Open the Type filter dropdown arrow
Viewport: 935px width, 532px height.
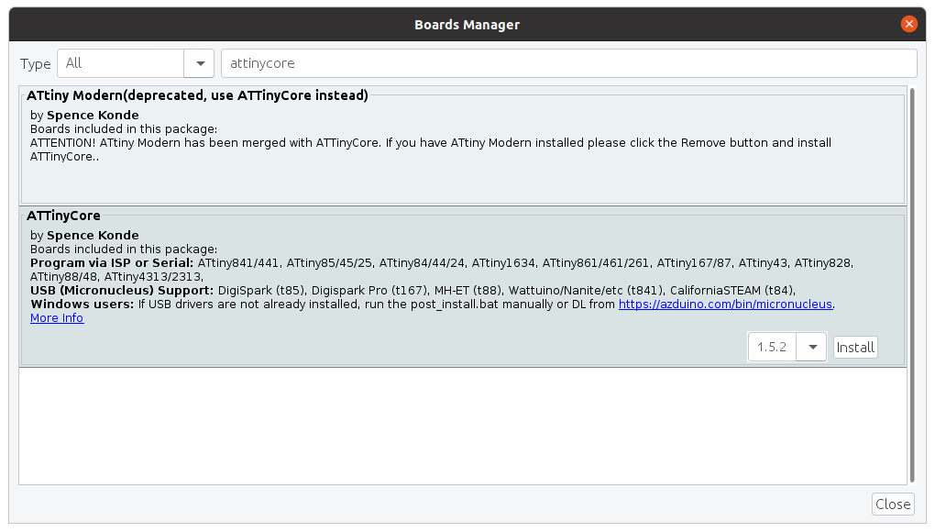point(200,63)
